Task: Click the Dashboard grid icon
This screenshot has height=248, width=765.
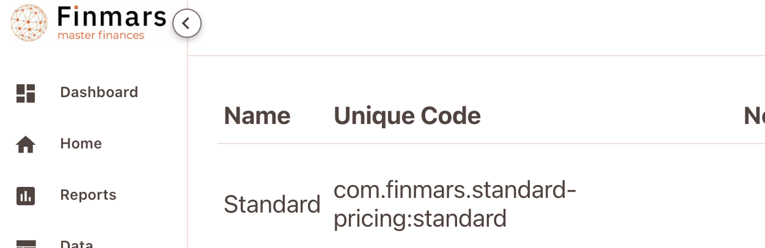Action: tap(26, 93)
